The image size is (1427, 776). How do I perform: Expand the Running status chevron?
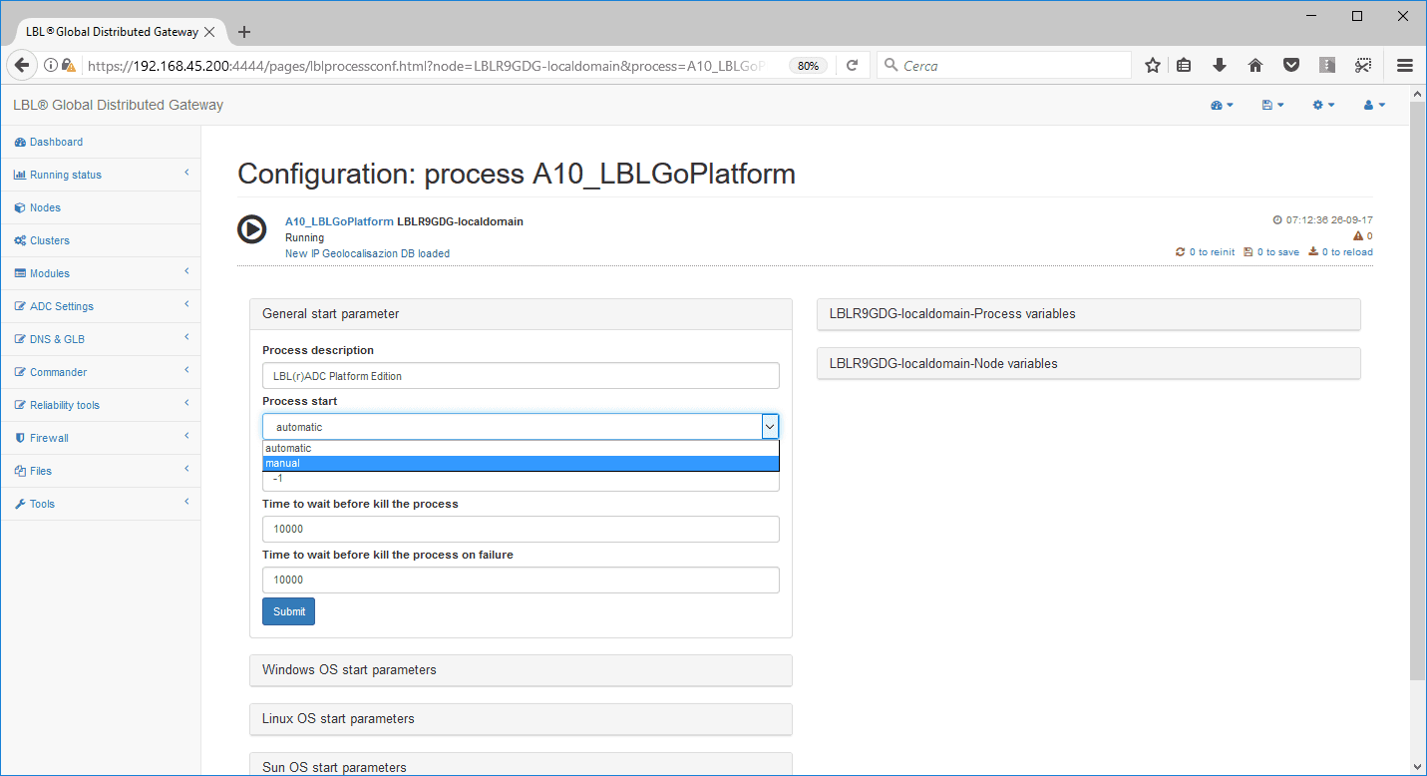(x=186, y=174)
